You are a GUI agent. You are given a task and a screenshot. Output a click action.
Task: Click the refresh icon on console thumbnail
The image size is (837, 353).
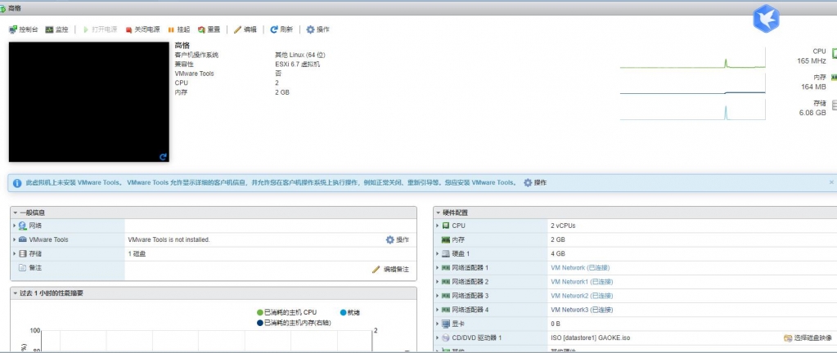163,157
